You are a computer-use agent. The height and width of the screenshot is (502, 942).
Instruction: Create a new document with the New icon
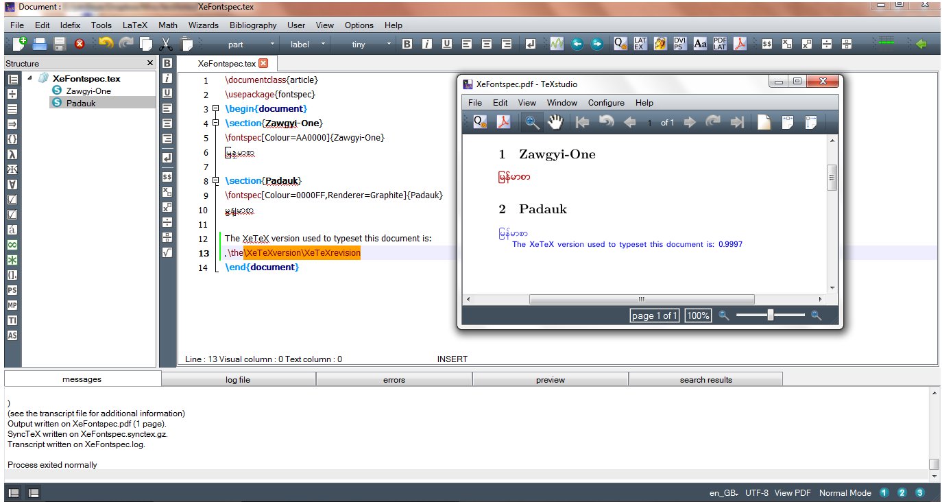point(19,44)
